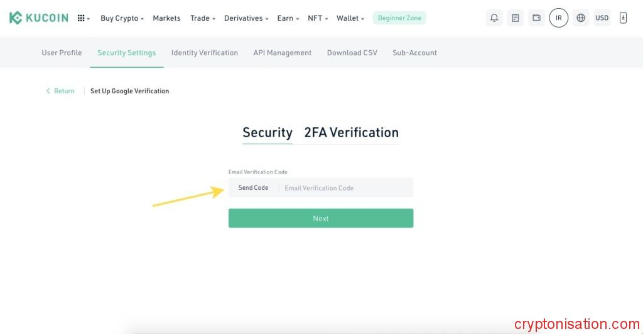Click the mobile app download icon

pos(623,18)
